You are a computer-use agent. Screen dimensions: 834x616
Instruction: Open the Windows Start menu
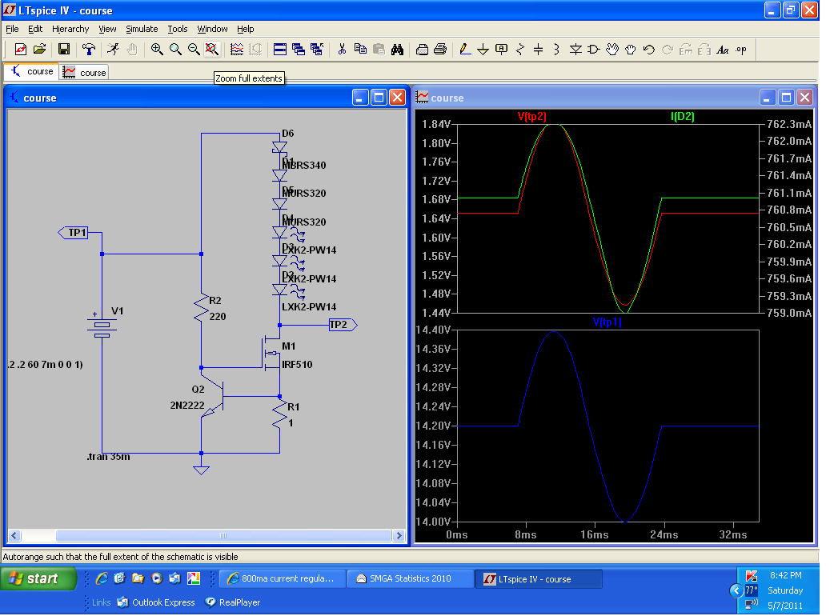tap(38, 578)
